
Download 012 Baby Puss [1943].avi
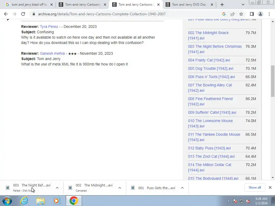tap(209, 148)
